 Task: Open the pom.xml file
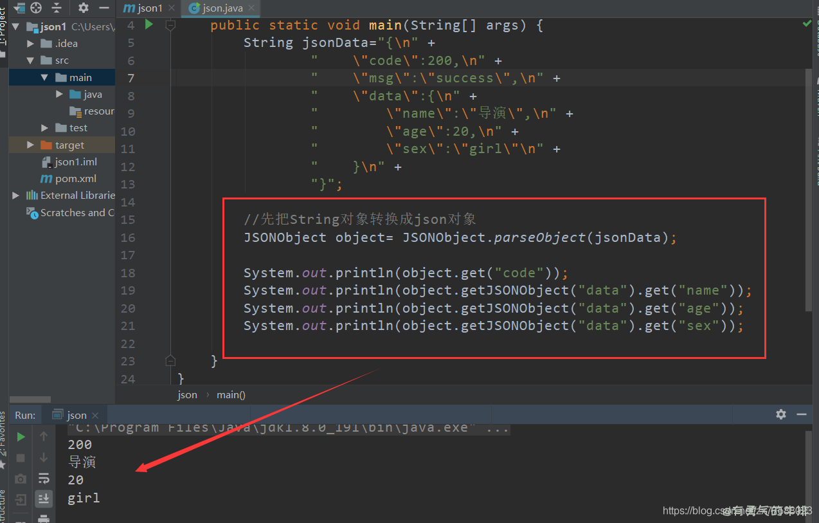75,179
